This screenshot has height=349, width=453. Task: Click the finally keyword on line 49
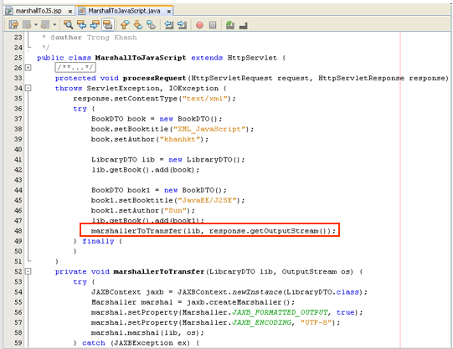click(x=98, y=241)
